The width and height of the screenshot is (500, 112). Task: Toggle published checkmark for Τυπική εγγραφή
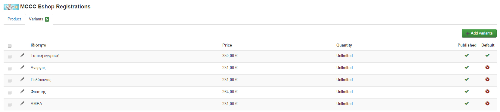tap(467, 56)
